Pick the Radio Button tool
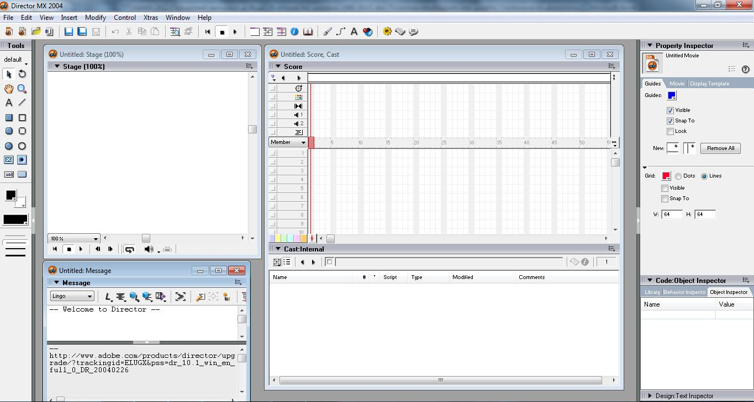The image size is (754, 402). [22, 160]
